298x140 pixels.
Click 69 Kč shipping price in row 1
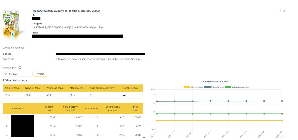pyautogui.click(x=79, y=117)
